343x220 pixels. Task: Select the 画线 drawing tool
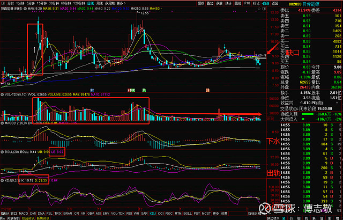pos(238,3)
